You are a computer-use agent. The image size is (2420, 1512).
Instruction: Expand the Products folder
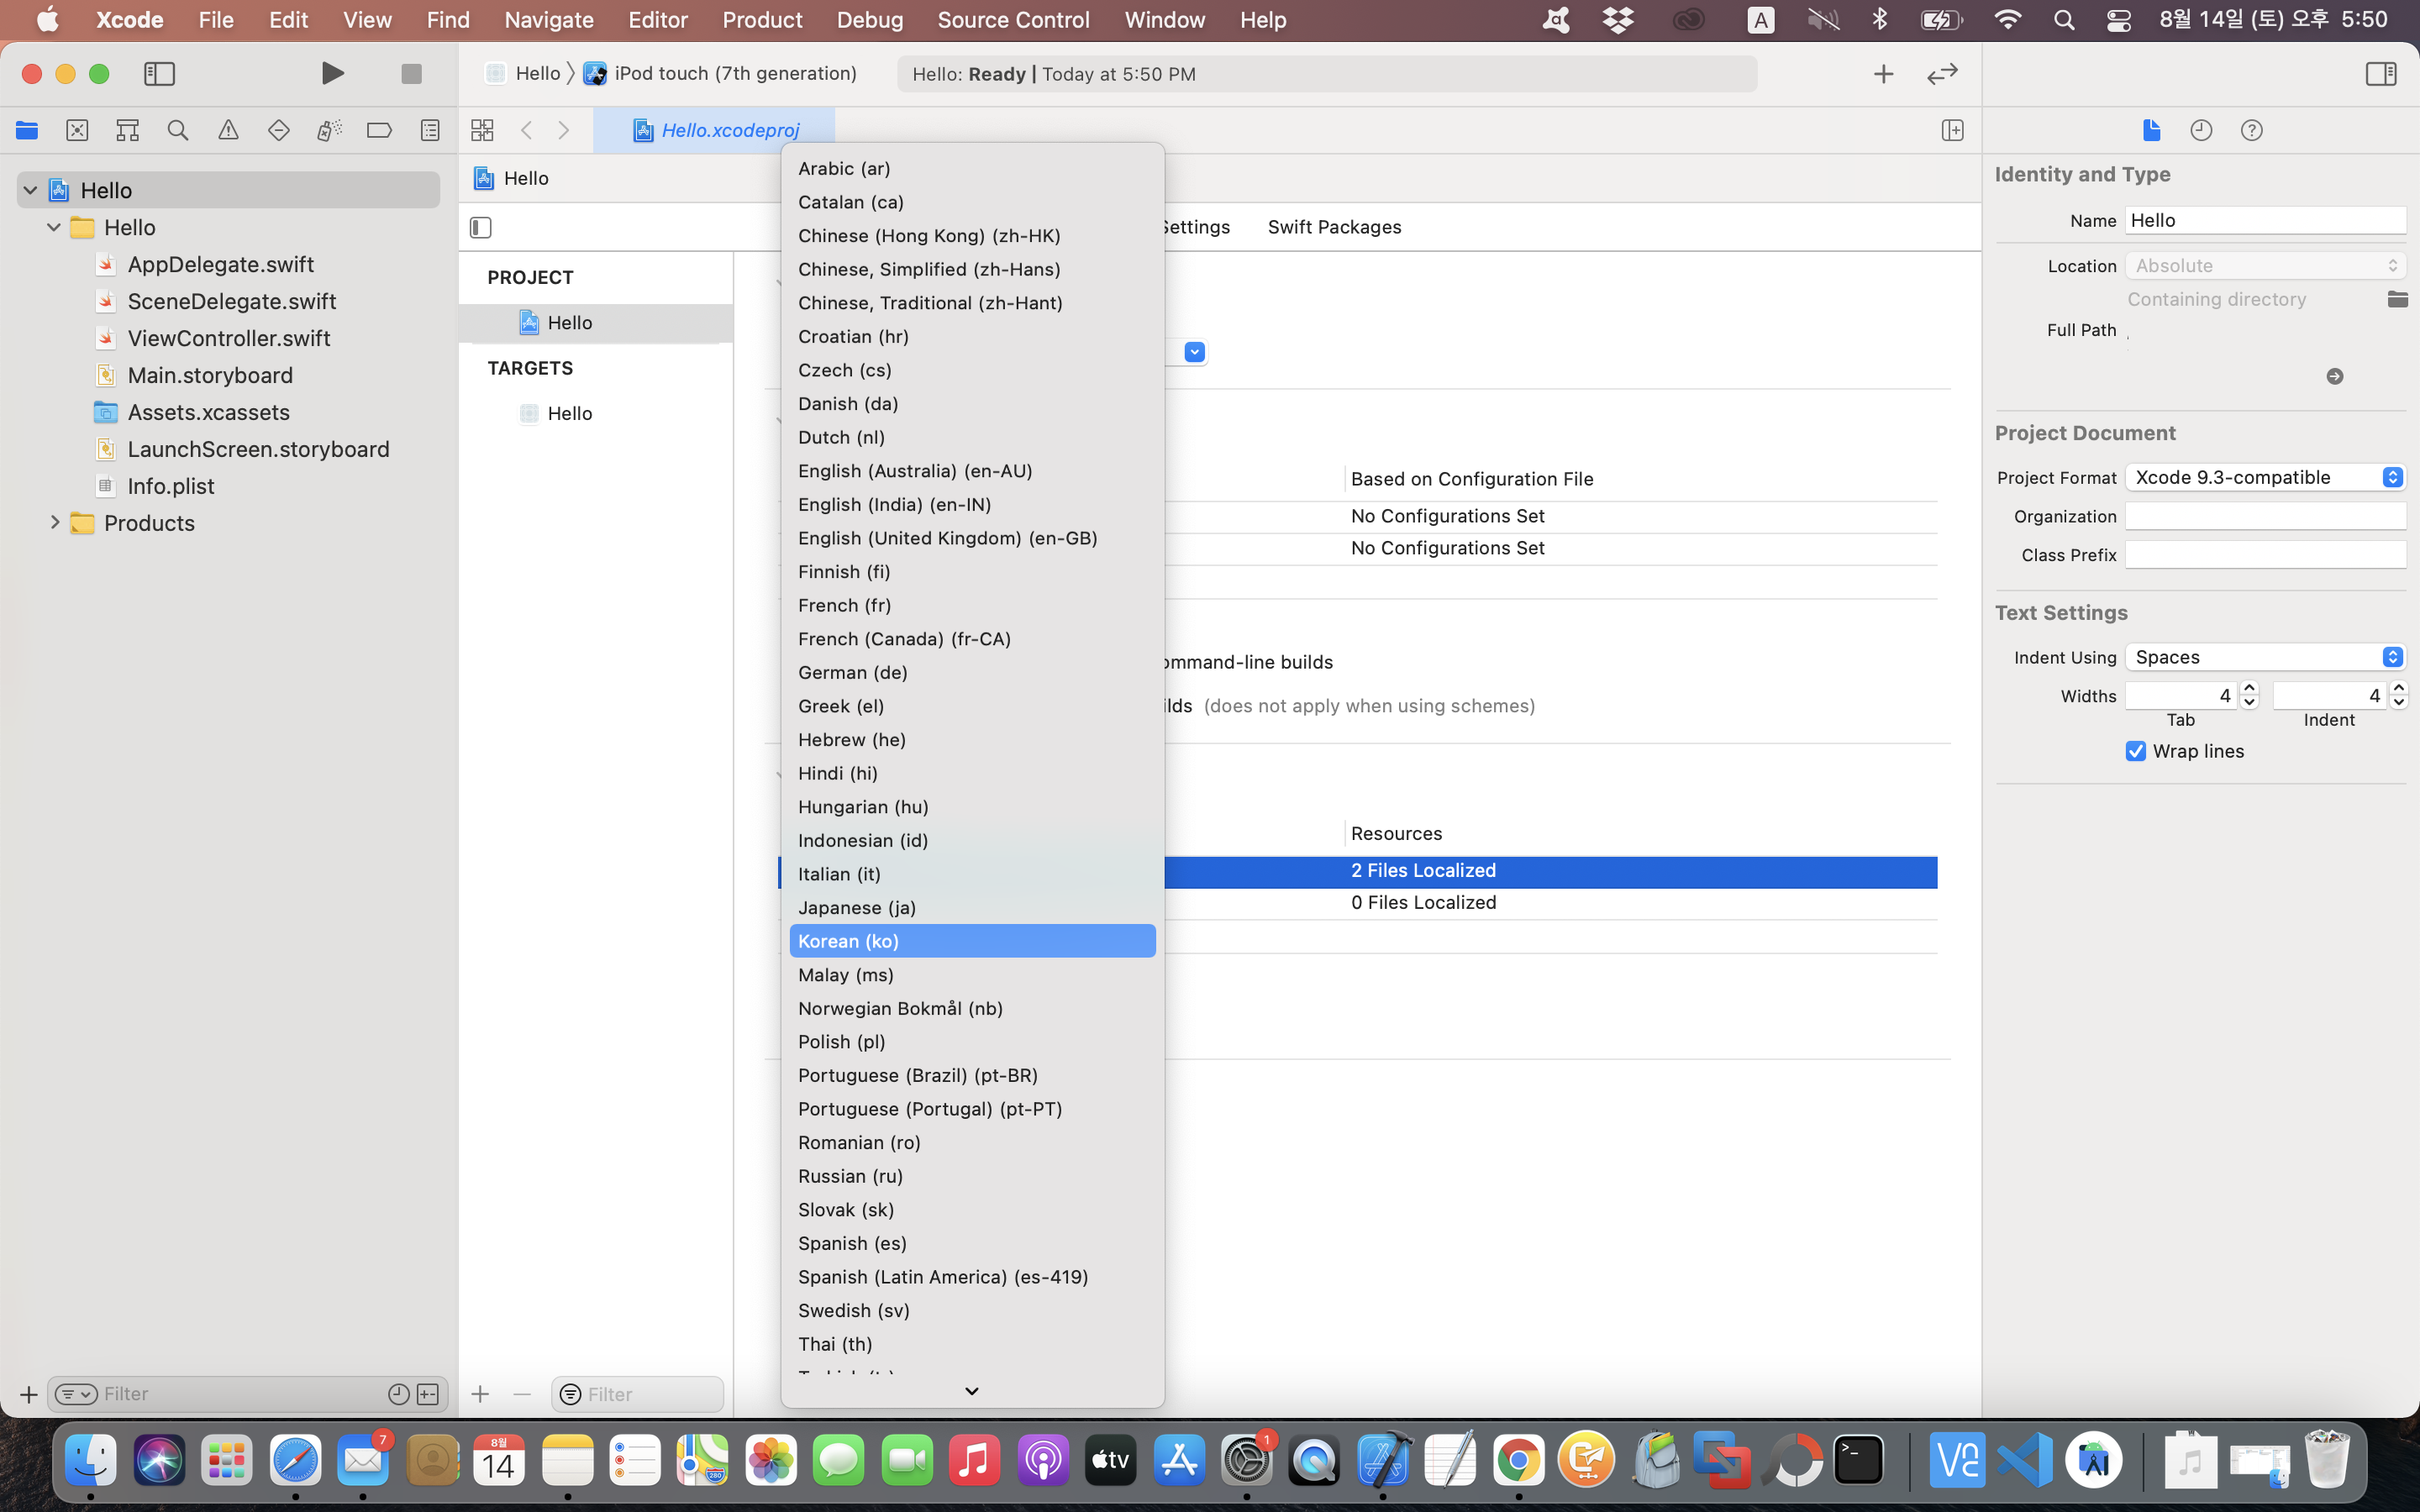(55, 522)
